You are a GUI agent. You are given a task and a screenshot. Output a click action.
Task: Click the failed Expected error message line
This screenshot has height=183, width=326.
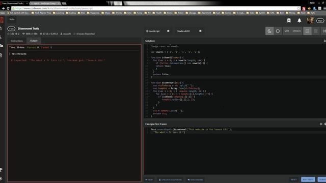58,60
